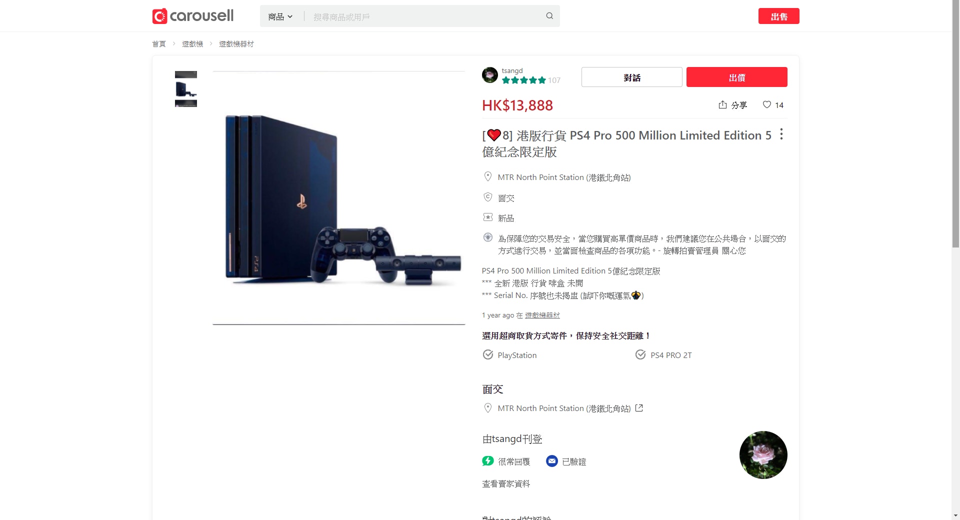Viewport: 960px width, 520px height.
Task: Open 查看賣家資料 seller profile link
Action: [x=506, y=483]
